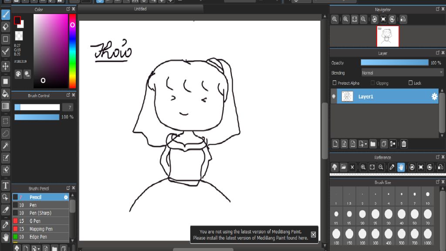Select the Brush tool in left toolbar

click(5, 14)
